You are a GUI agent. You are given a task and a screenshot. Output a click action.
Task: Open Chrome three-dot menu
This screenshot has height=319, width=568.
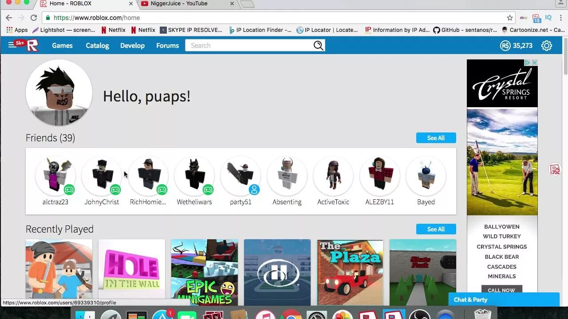pos(561,18)
